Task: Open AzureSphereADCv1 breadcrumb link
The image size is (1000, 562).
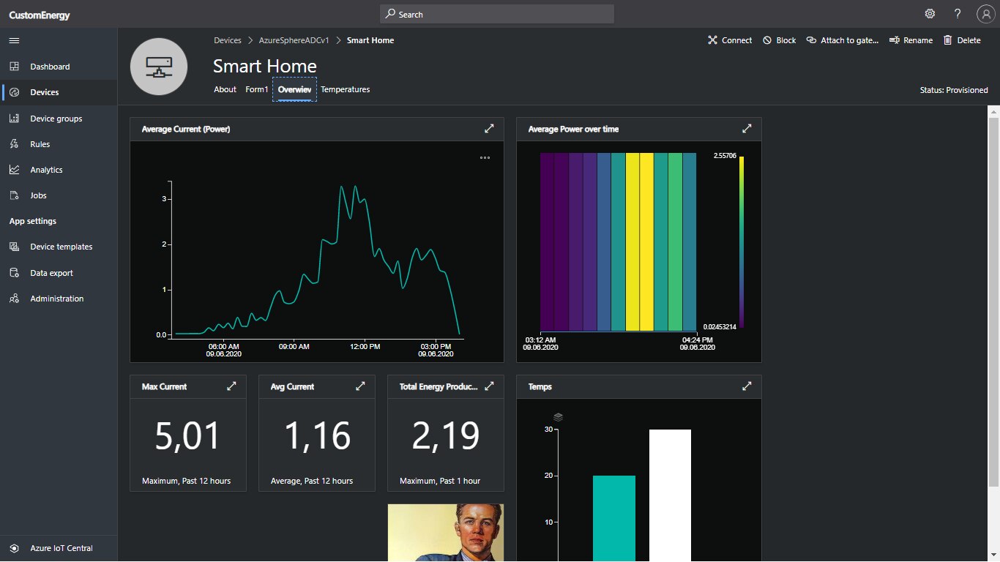Action: [292, 40]
